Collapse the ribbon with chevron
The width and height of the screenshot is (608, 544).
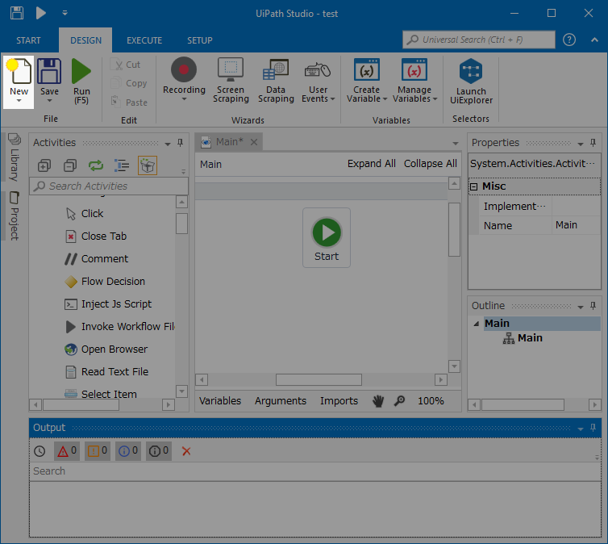pyautogui.click(x=594, y=40)
